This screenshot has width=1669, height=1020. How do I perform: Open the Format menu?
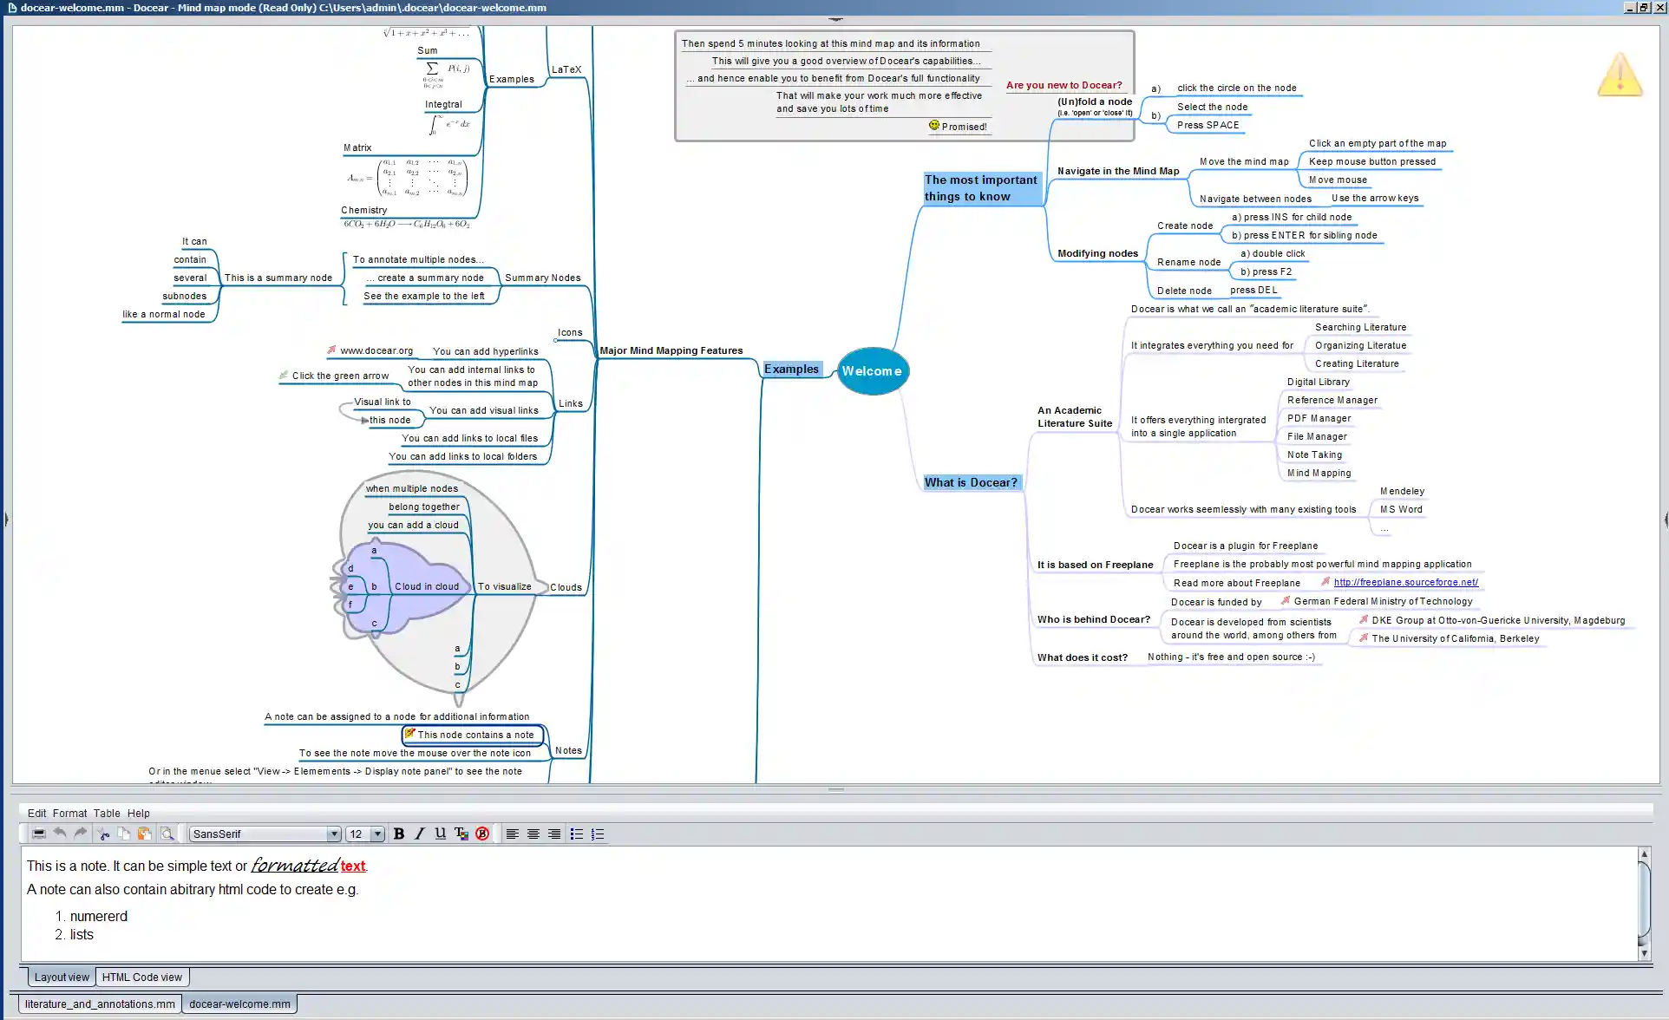point(69,813)
